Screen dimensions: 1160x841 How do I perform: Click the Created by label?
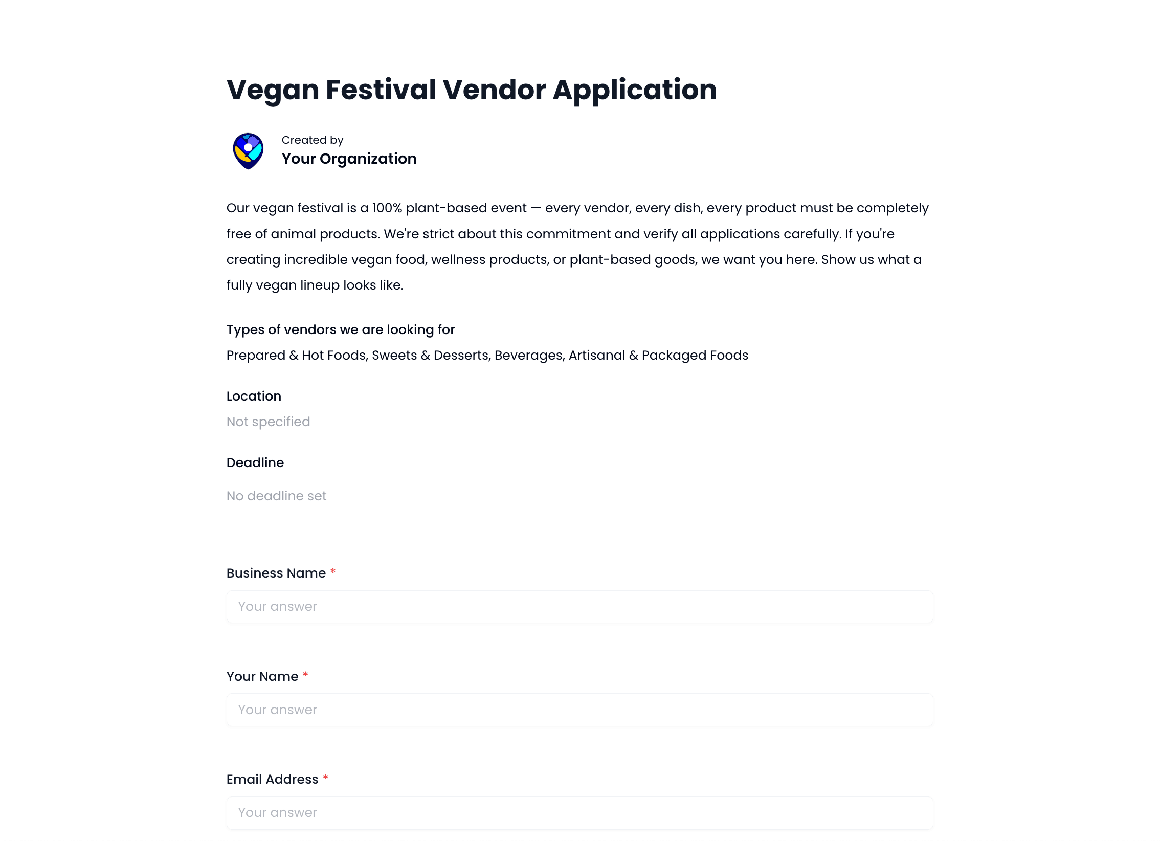[313, 140]
